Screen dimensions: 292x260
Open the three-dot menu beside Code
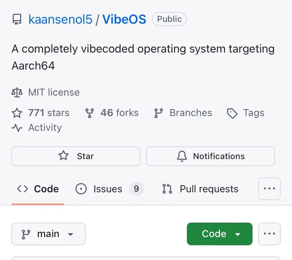[269, 234]
